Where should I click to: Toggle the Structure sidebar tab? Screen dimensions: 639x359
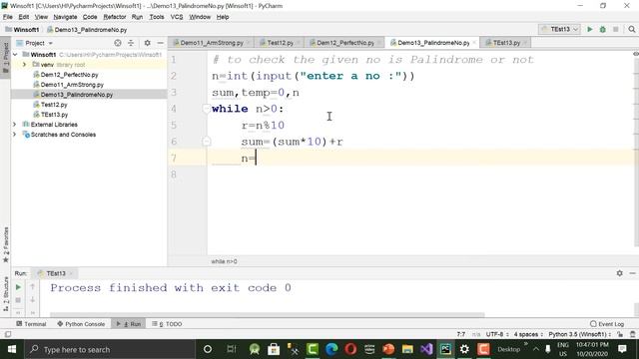(x=5, y=294)
